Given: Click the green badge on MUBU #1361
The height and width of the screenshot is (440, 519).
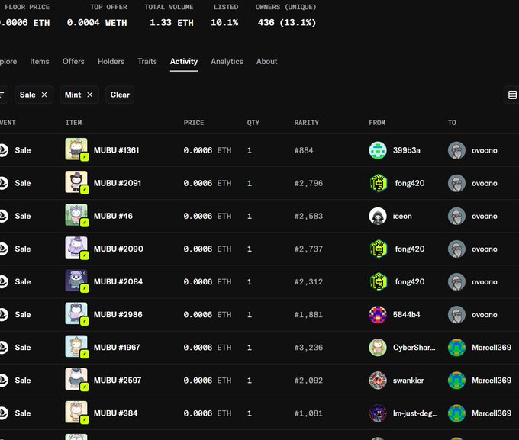Looking at the screenshot, I should (x=85, y=157).
